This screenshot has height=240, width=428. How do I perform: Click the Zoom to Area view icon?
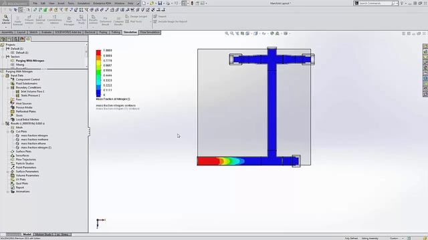[x=232, y=33]
